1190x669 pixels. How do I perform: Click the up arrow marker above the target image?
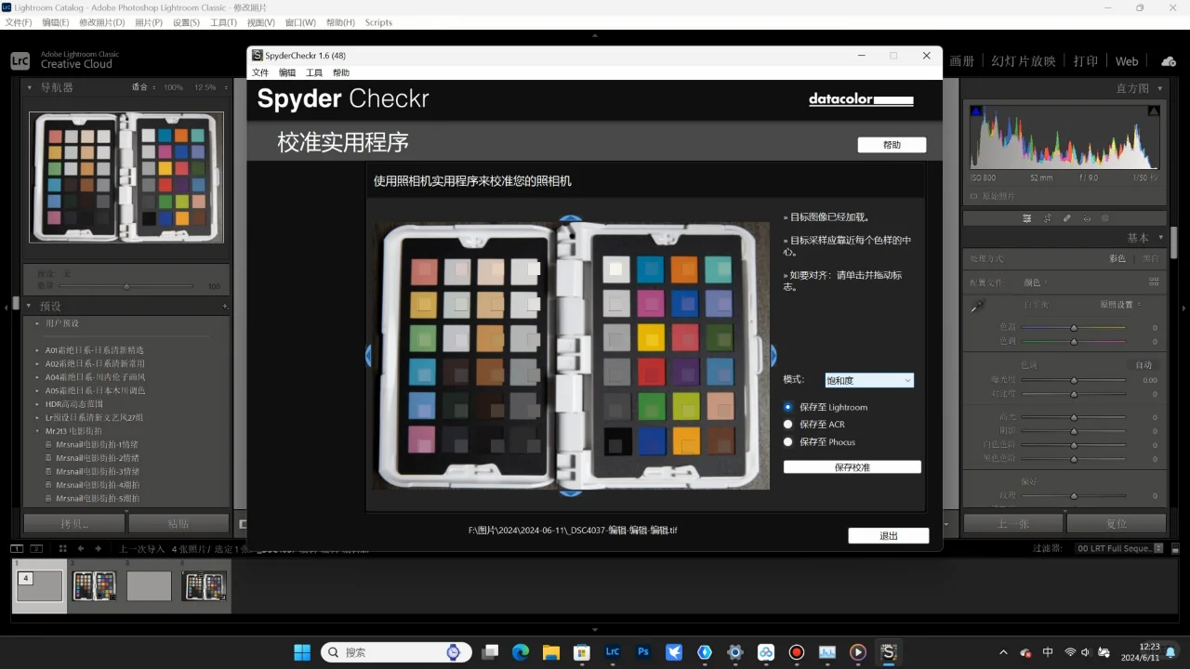571,219
